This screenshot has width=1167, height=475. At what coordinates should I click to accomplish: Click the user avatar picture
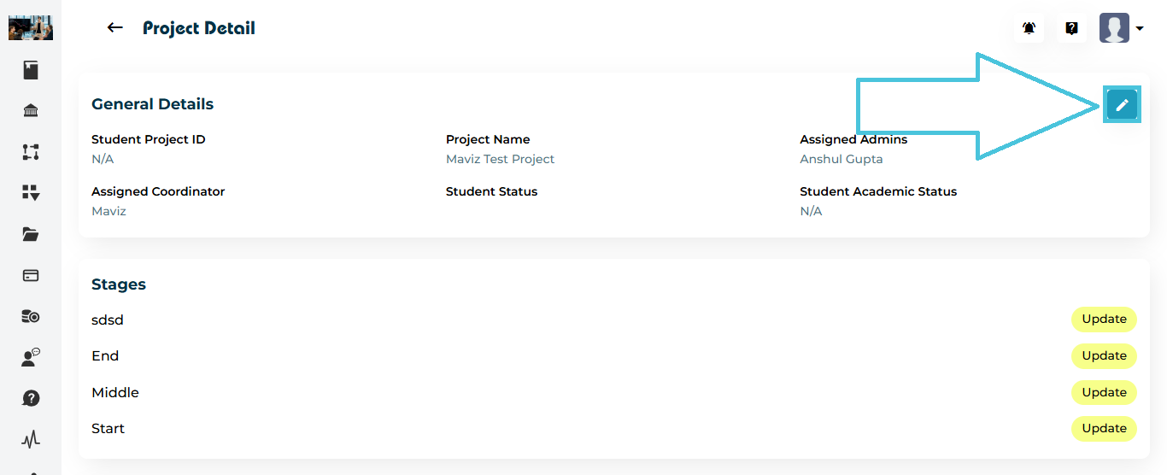click(1114, 28)
